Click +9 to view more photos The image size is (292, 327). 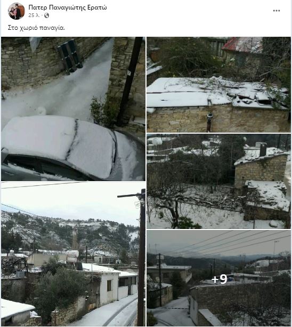218,278
